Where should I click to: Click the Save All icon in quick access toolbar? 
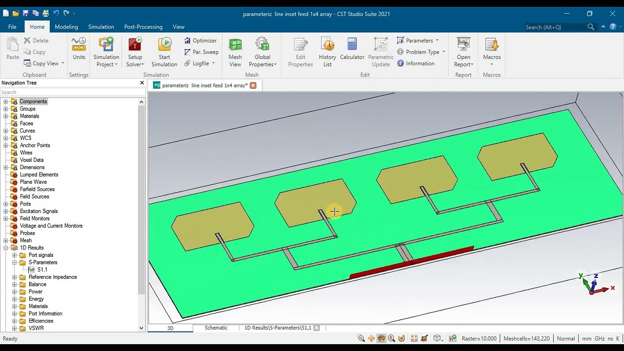pyautogui.click(x=36, y=13)
